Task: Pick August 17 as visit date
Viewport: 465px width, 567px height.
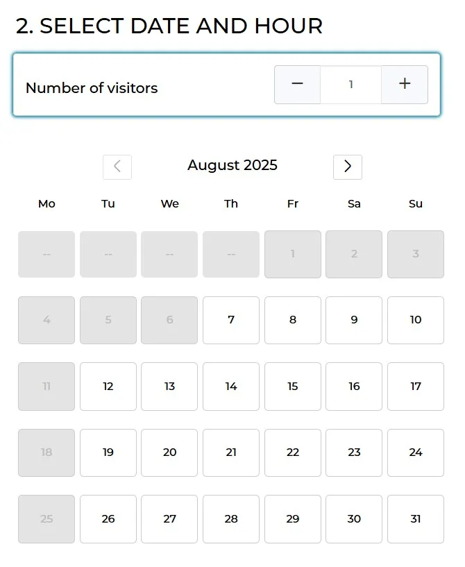Action: pos(416,387)
